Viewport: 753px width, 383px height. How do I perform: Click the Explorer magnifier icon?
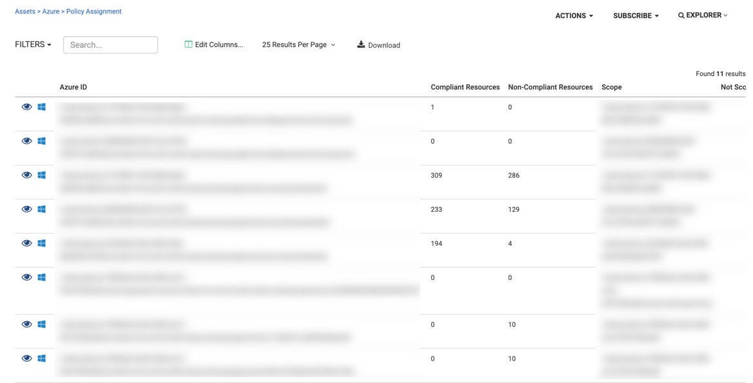pyautogui.click(x=681, y=15)
